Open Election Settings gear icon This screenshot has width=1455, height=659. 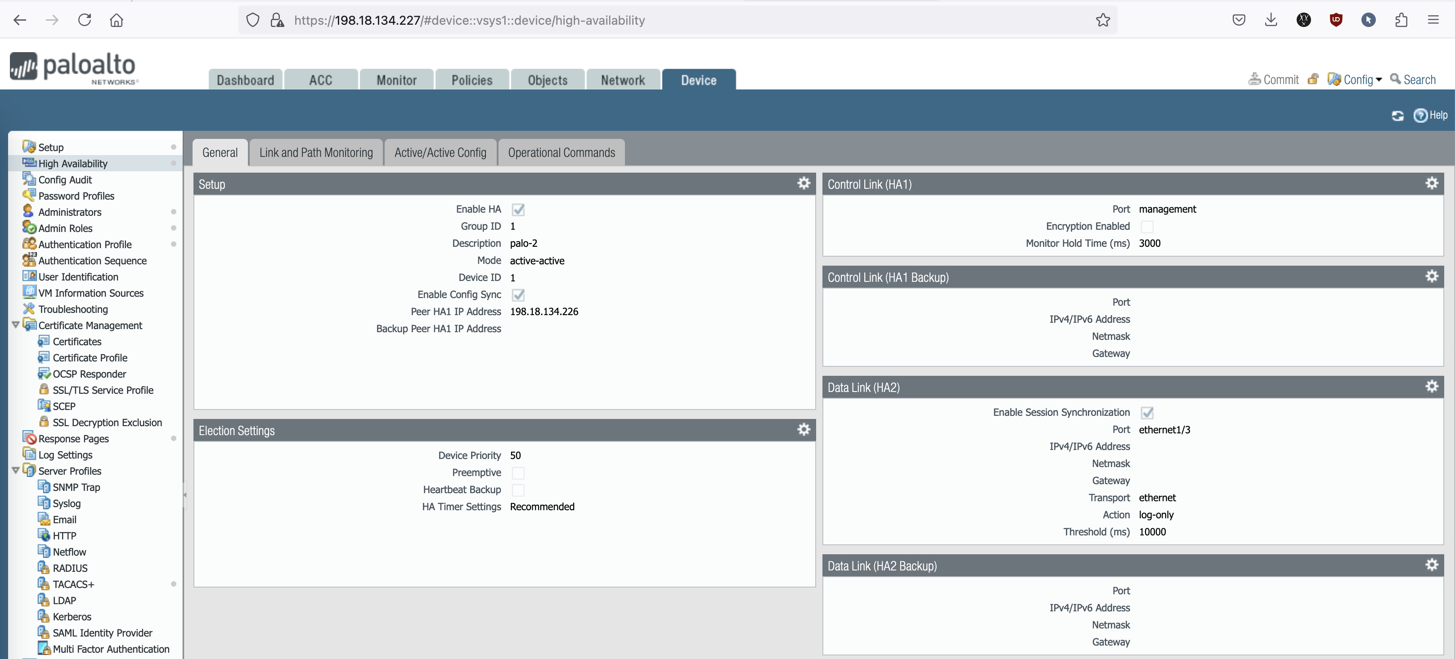click(803, 430)
